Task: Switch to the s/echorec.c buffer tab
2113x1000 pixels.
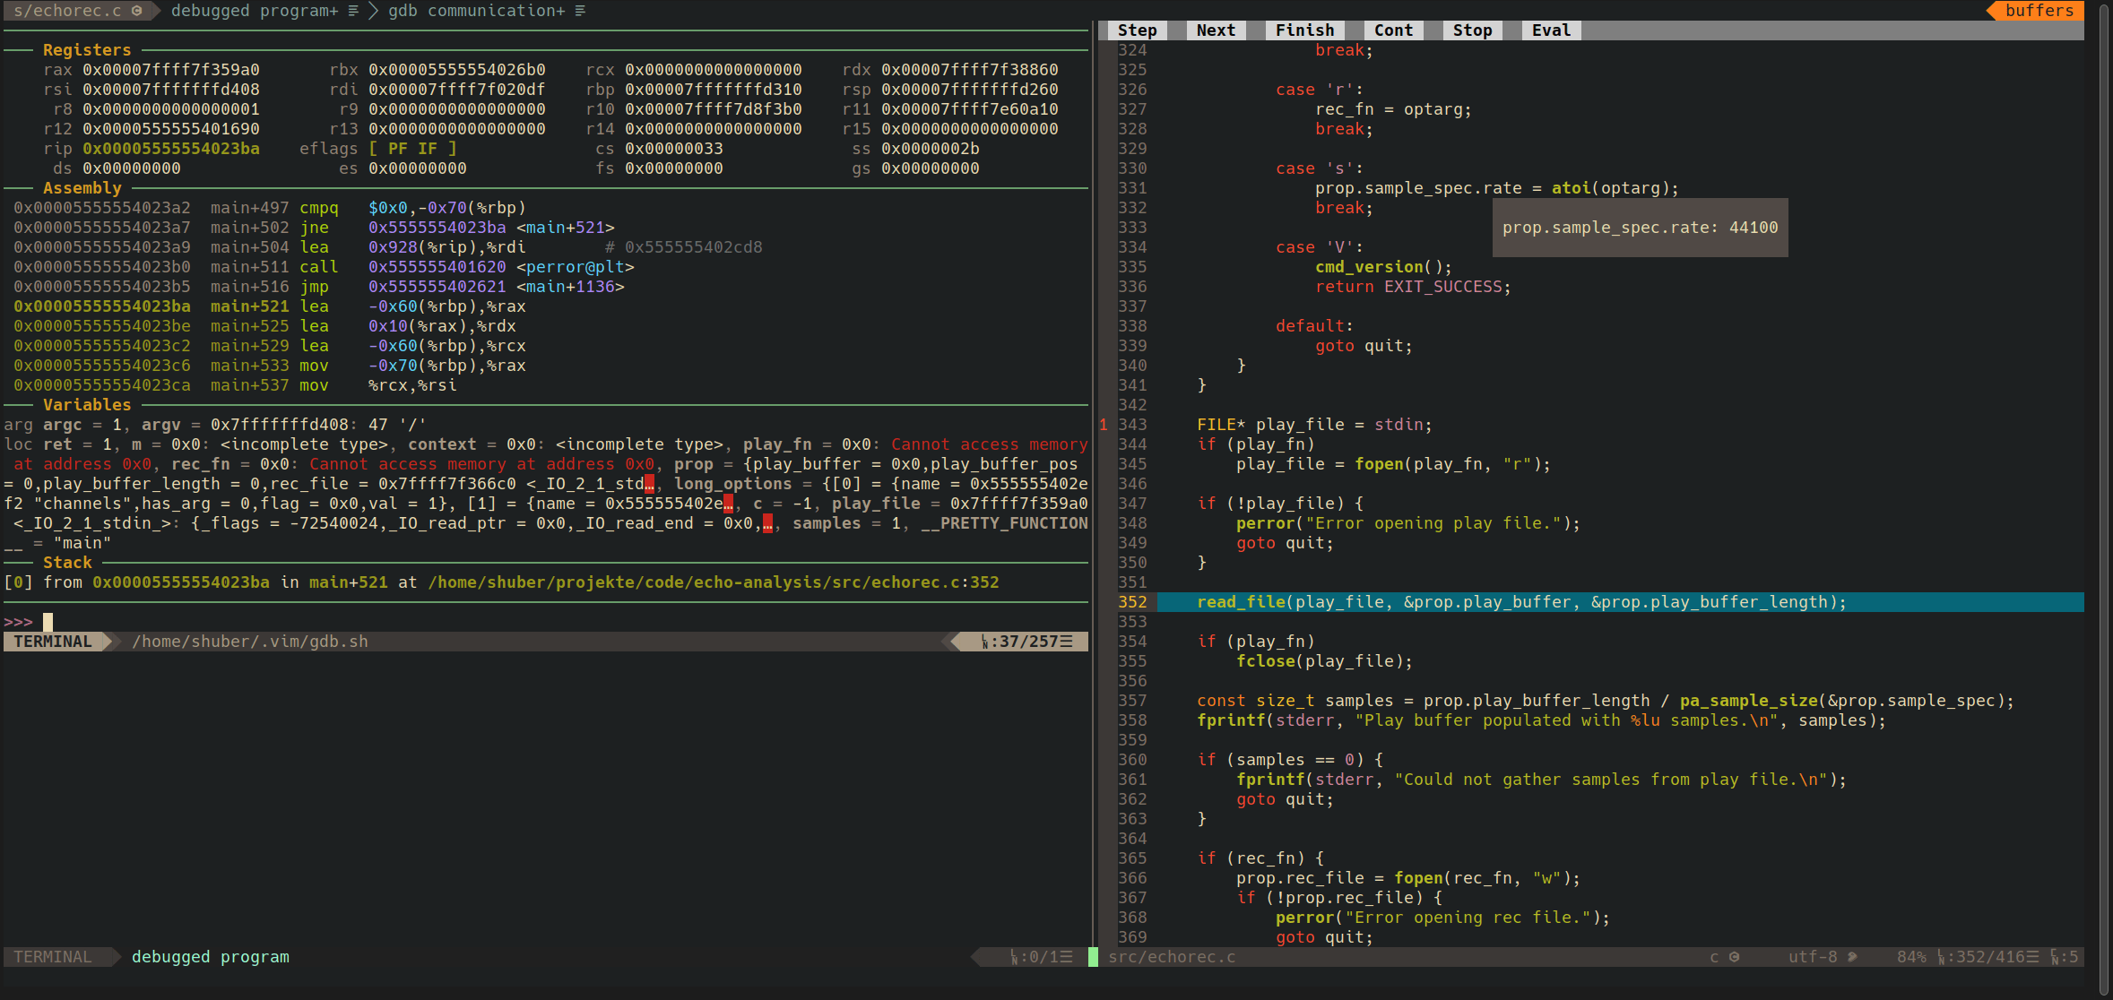Action: (x=77, y=11)
